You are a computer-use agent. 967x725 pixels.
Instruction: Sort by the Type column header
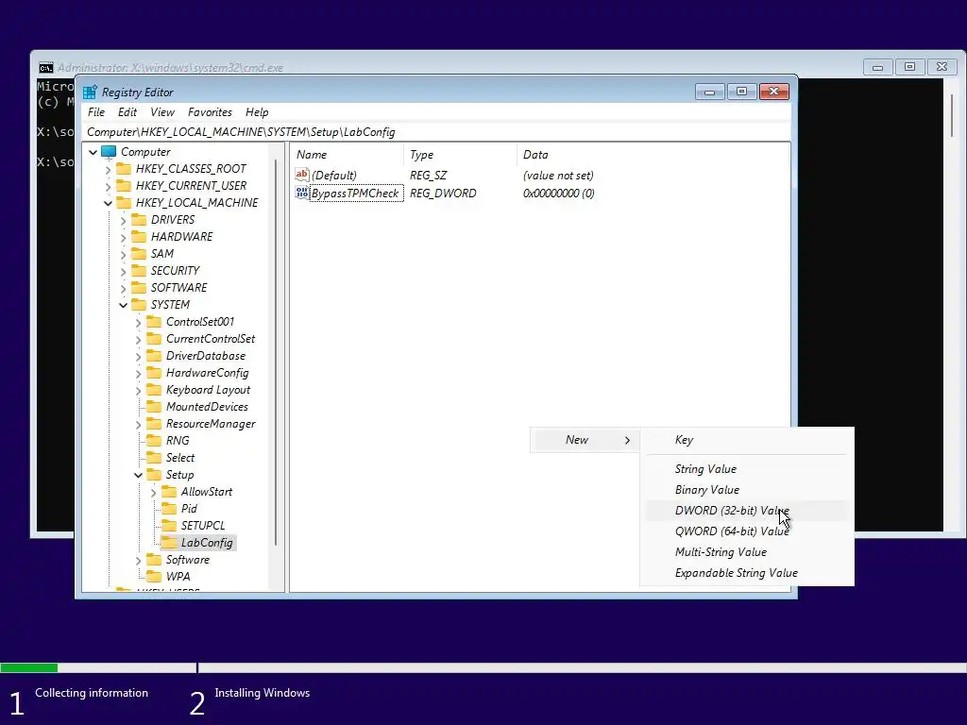460,155
